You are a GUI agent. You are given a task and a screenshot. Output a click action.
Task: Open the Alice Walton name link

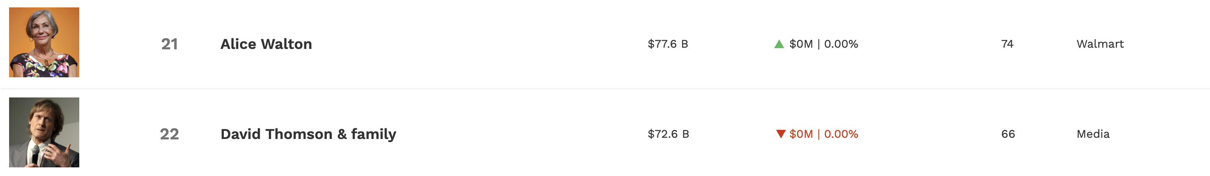coord(266,44)
